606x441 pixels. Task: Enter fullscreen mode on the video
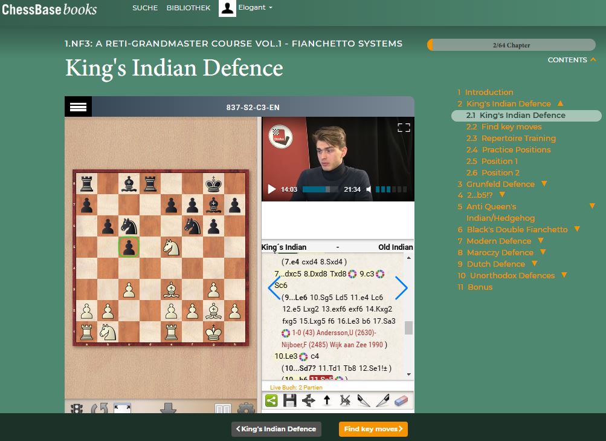tap(404, 127)
